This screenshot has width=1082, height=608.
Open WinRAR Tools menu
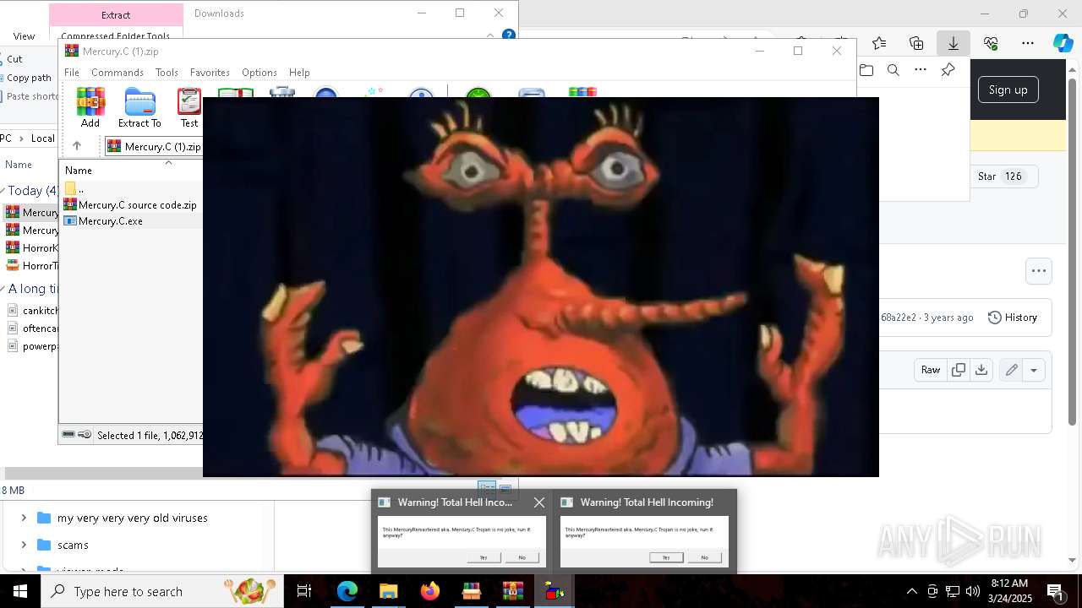167,73
